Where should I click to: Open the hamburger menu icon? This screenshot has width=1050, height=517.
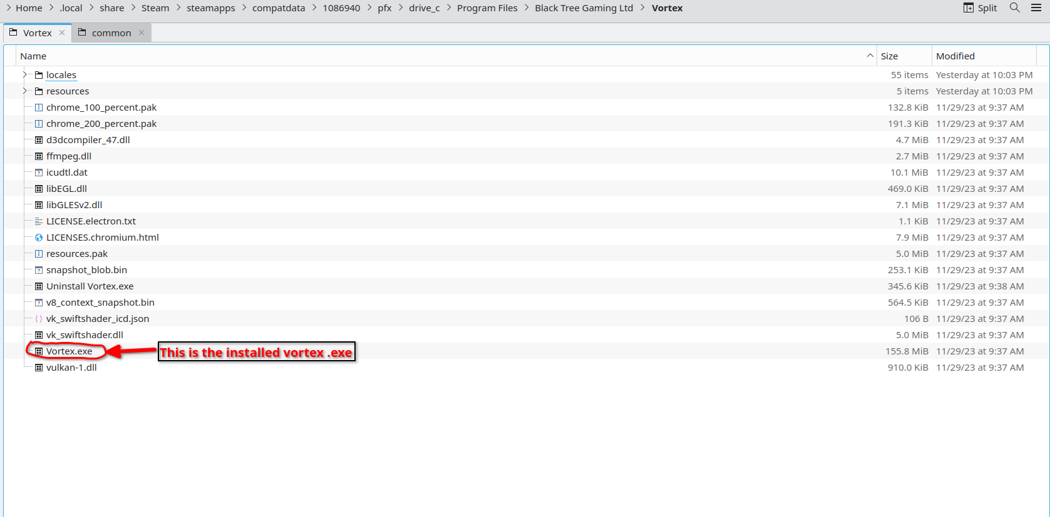click(x=1036, y=8)
